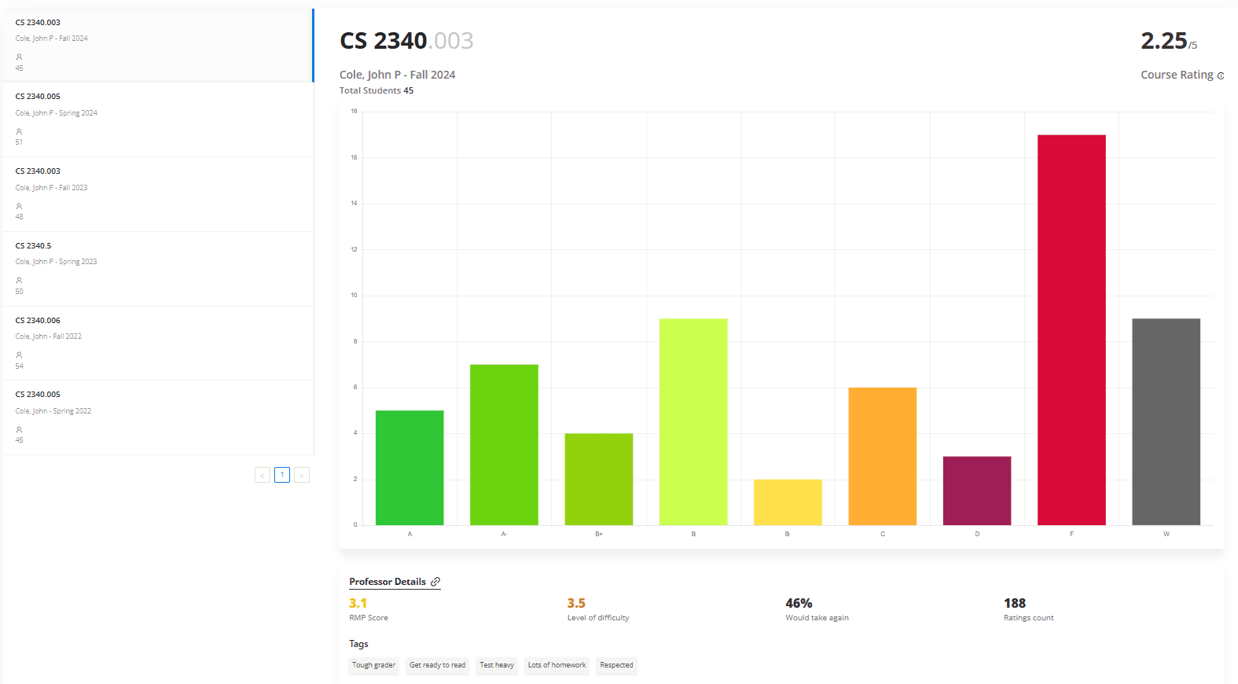
Task: Go to previous page arrow
Action: tap(263, 475)
